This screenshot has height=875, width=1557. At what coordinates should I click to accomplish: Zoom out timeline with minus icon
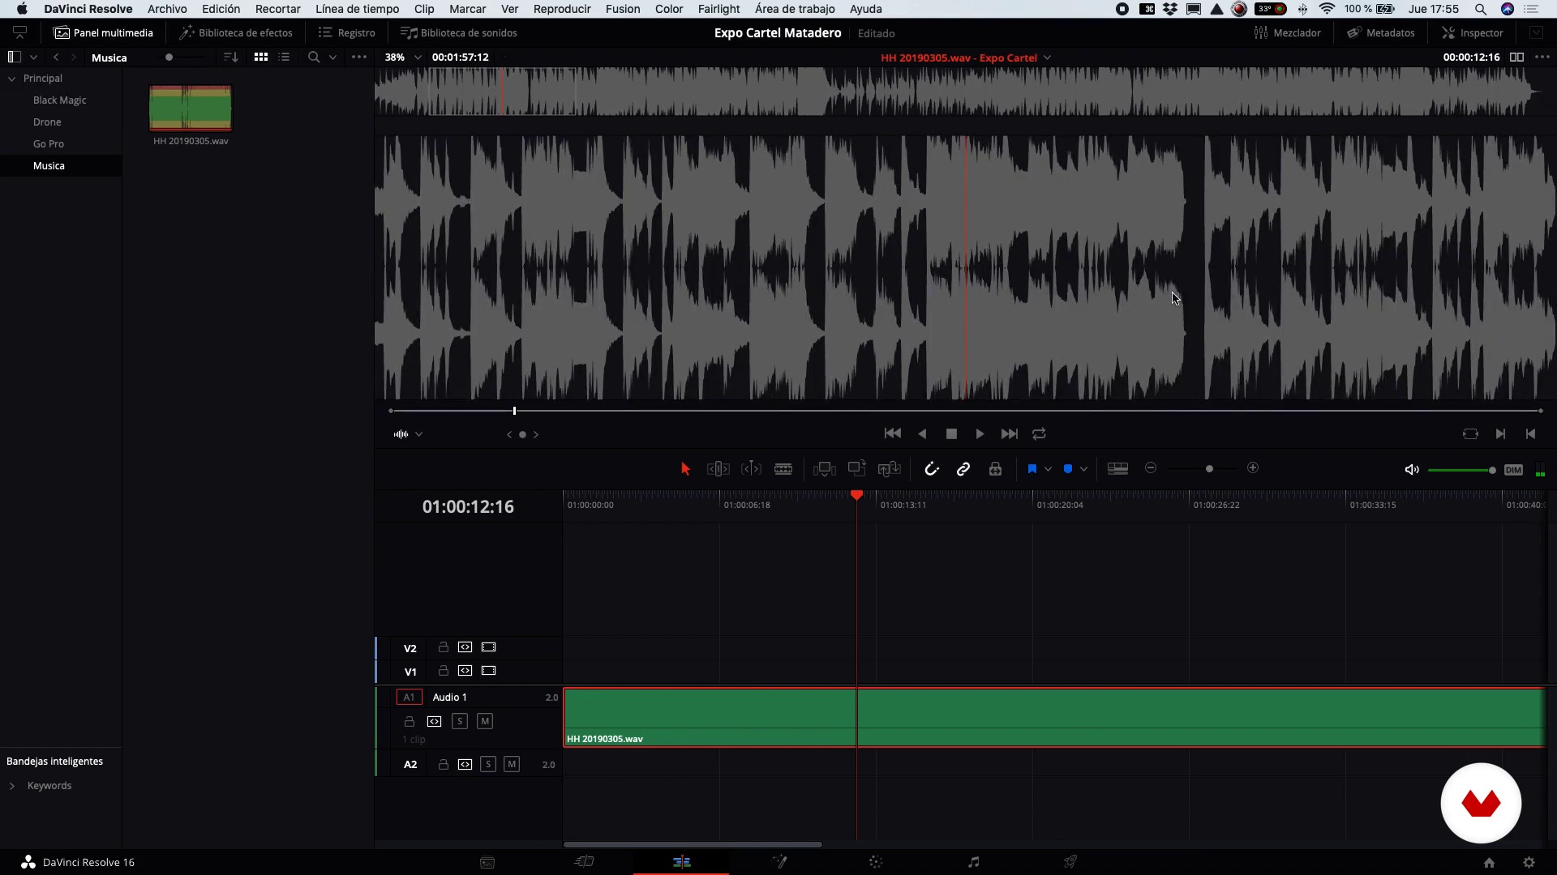[x=1151, y=468]
